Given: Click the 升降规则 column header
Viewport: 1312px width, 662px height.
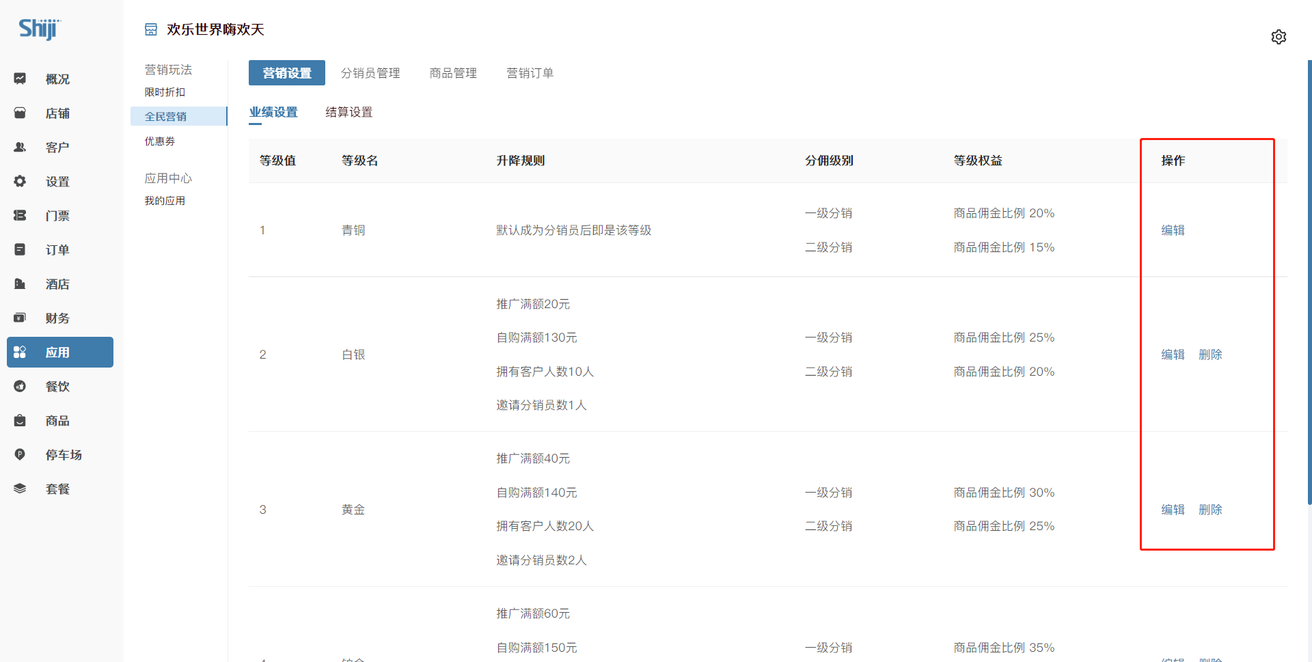Looking at the screenshot, I should click(521, 161).
